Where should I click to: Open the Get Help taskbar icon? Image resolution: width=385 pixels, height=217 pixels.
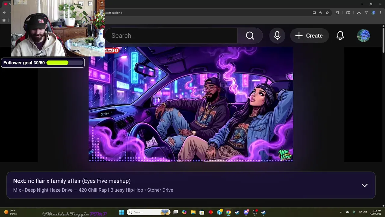click(220, 212)
